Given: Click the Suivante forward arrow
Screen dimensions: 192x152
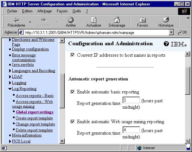Looking at the screenshot, I should tap(44, 22).
